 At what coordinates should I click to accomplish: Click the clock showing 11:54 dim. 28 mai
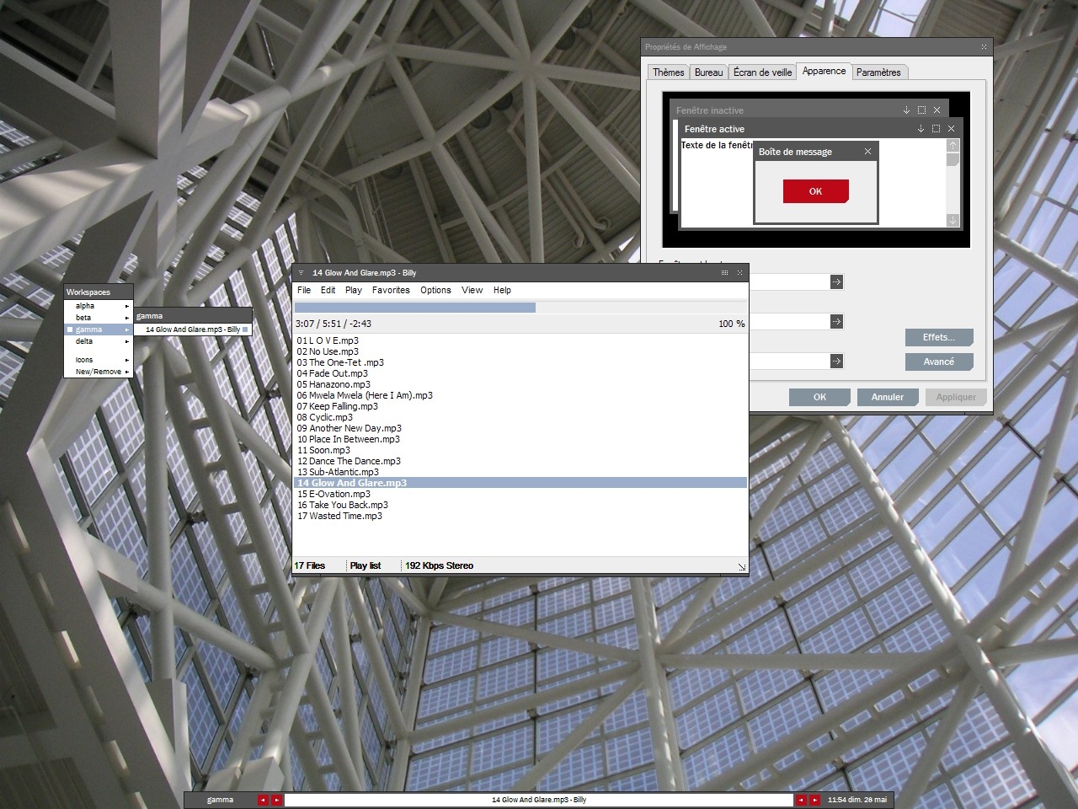pos(857,800)
